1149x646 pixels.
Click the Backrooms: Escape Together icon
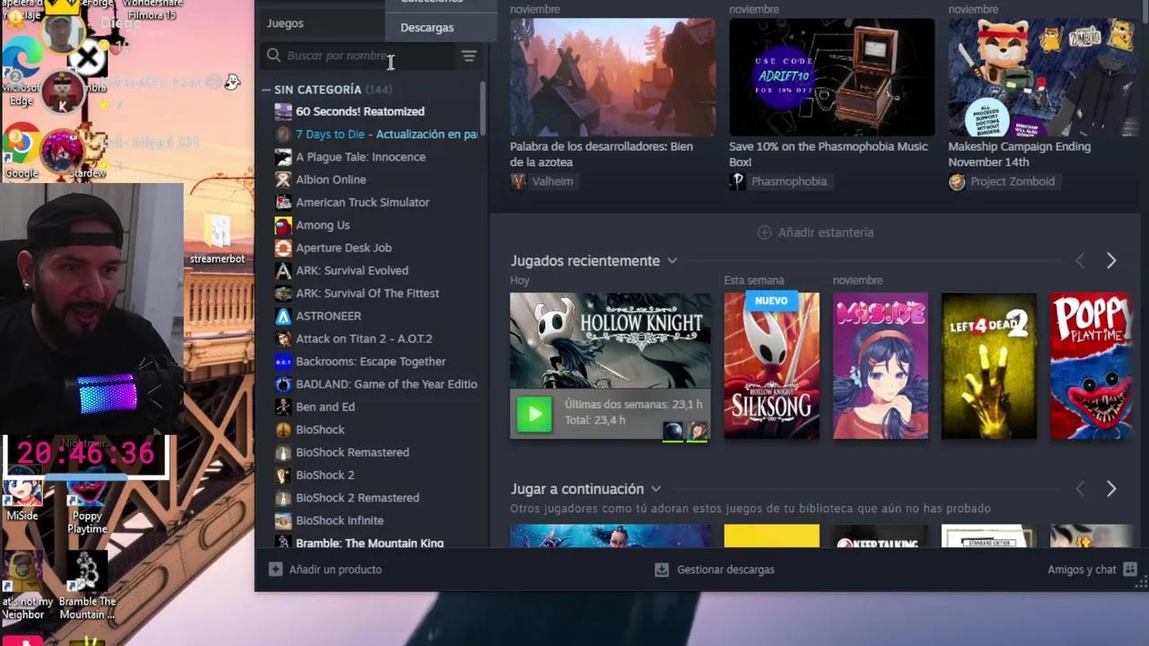283,362
